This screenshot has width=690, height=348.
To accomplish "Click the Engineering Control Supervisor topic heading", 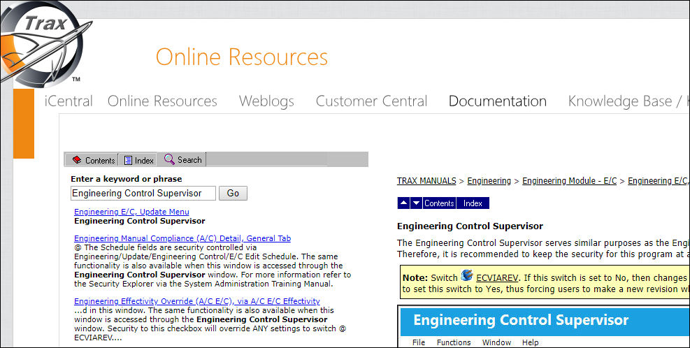I will point(470,226).
